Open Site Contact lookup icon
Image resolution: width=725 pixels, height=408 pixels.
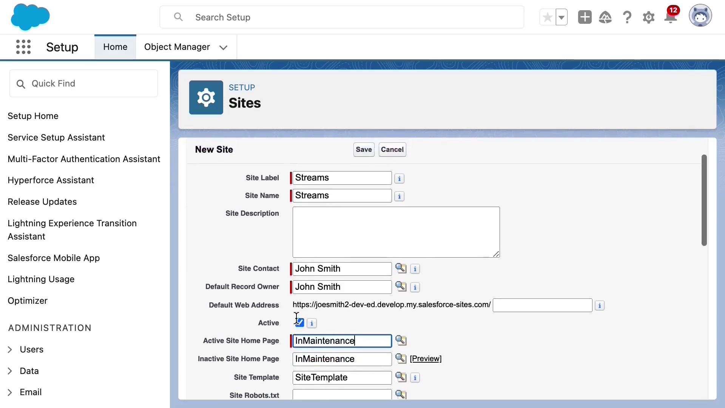click(x=401, y=269)
